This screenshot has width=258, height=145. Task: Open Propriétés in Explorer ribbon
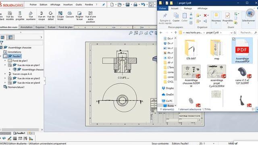point(227,17)
